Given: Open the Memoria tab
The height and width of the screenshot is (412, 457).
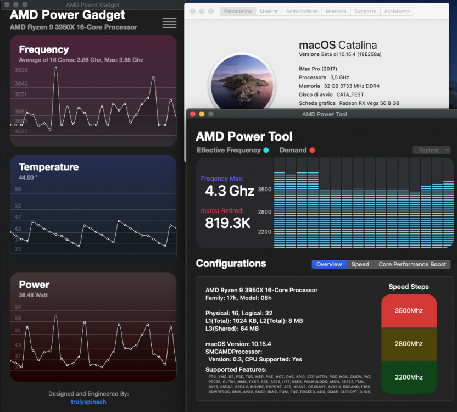Looking at the screenshot, I should (336, 12).
